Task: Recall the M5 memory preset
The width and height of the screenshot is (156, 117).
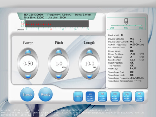Action: (139, 96)
